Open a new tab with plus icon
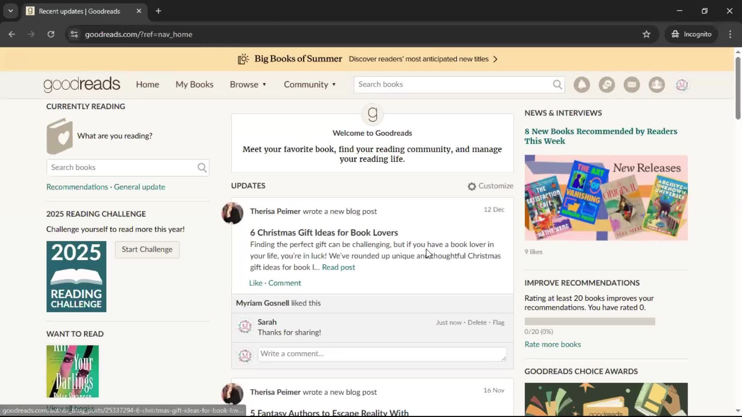 tap(158, 11)
